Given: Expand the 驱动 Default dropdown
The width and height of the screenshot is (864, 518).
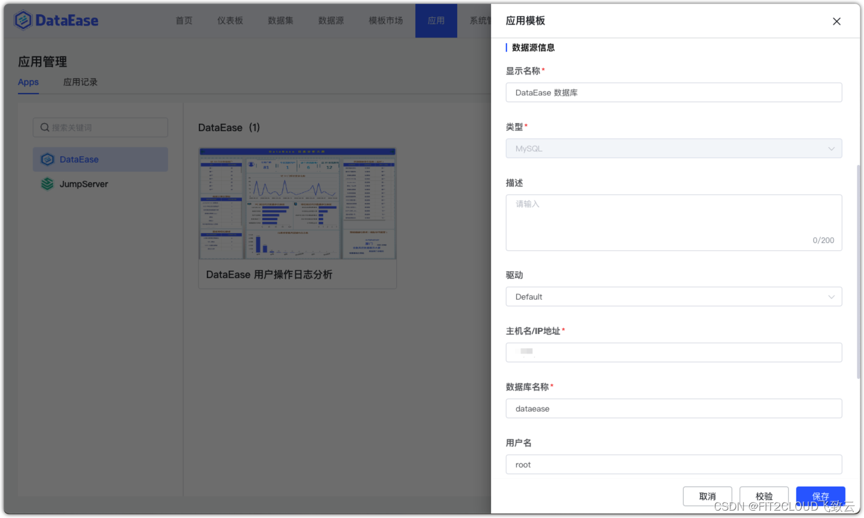Looking at the screenshot, I should [x=673, y=297].
